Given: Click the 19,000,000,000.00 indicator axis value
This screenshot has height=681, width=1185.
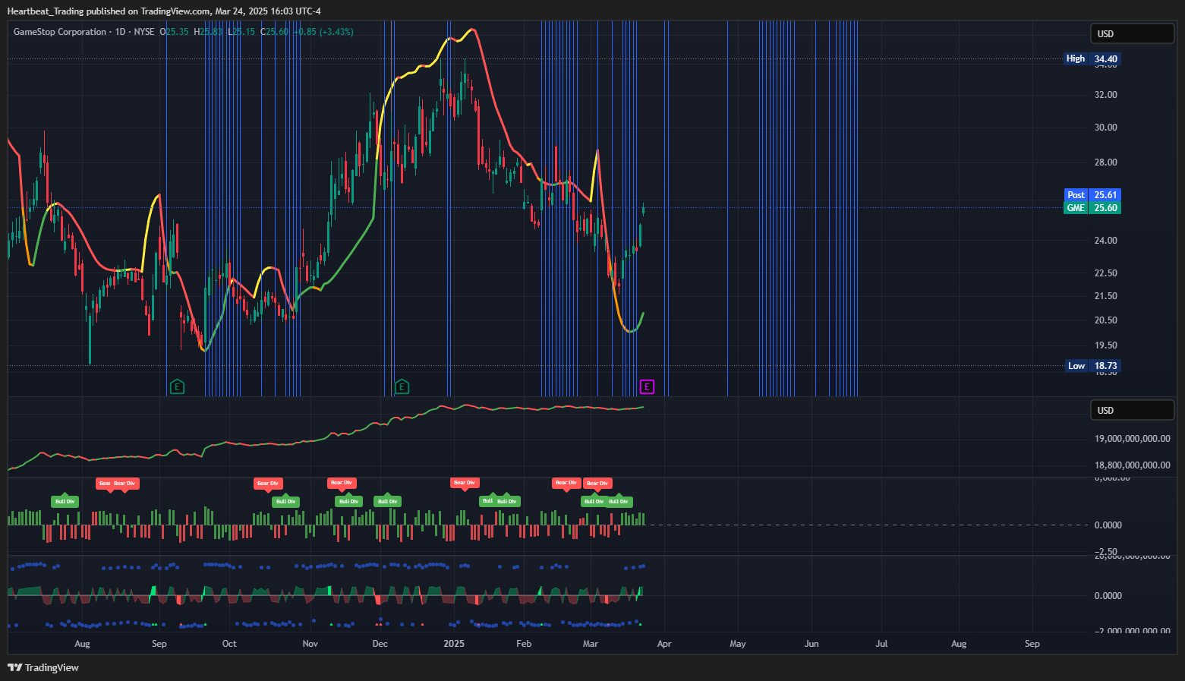Looking at the screenshot, I should click(1132, 439).
